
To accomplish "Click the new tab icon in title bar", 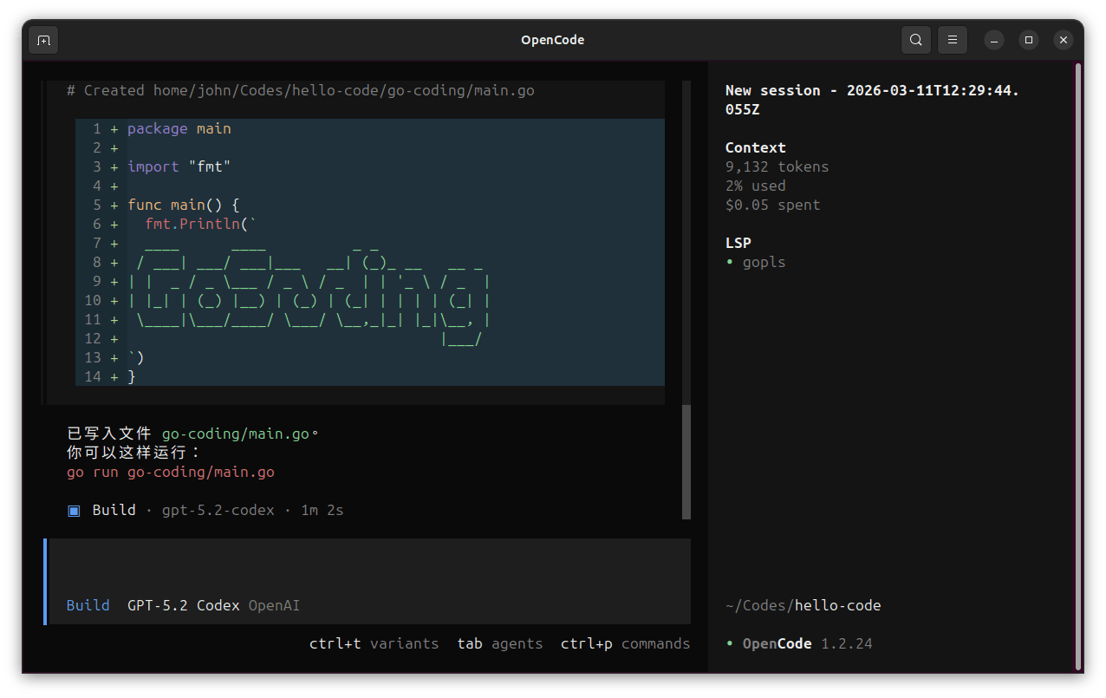I will 43,40.
